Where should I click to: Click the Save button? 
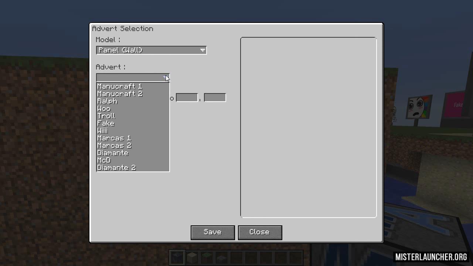(x=213, y=232)
